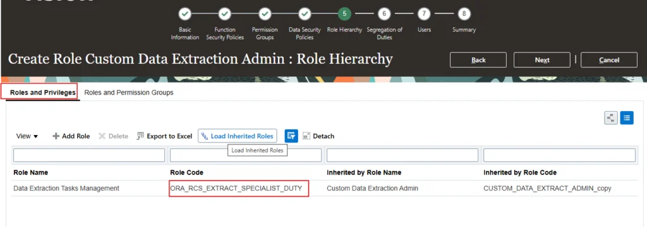Click the Basic Information step label
The image size is (647, 227).
185,33
